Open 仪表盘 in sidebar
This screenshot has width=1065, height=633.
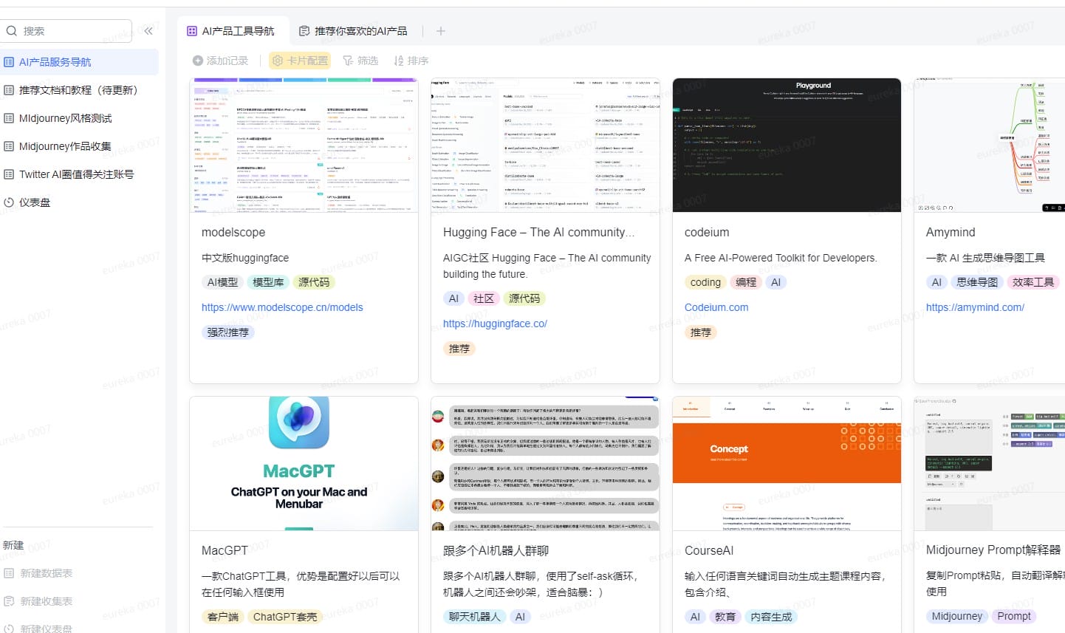[x=79, y=202]
